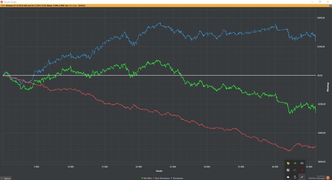Open the white cloud tray icon
This screenshot has width=332, height=180.
pos(288,177)
